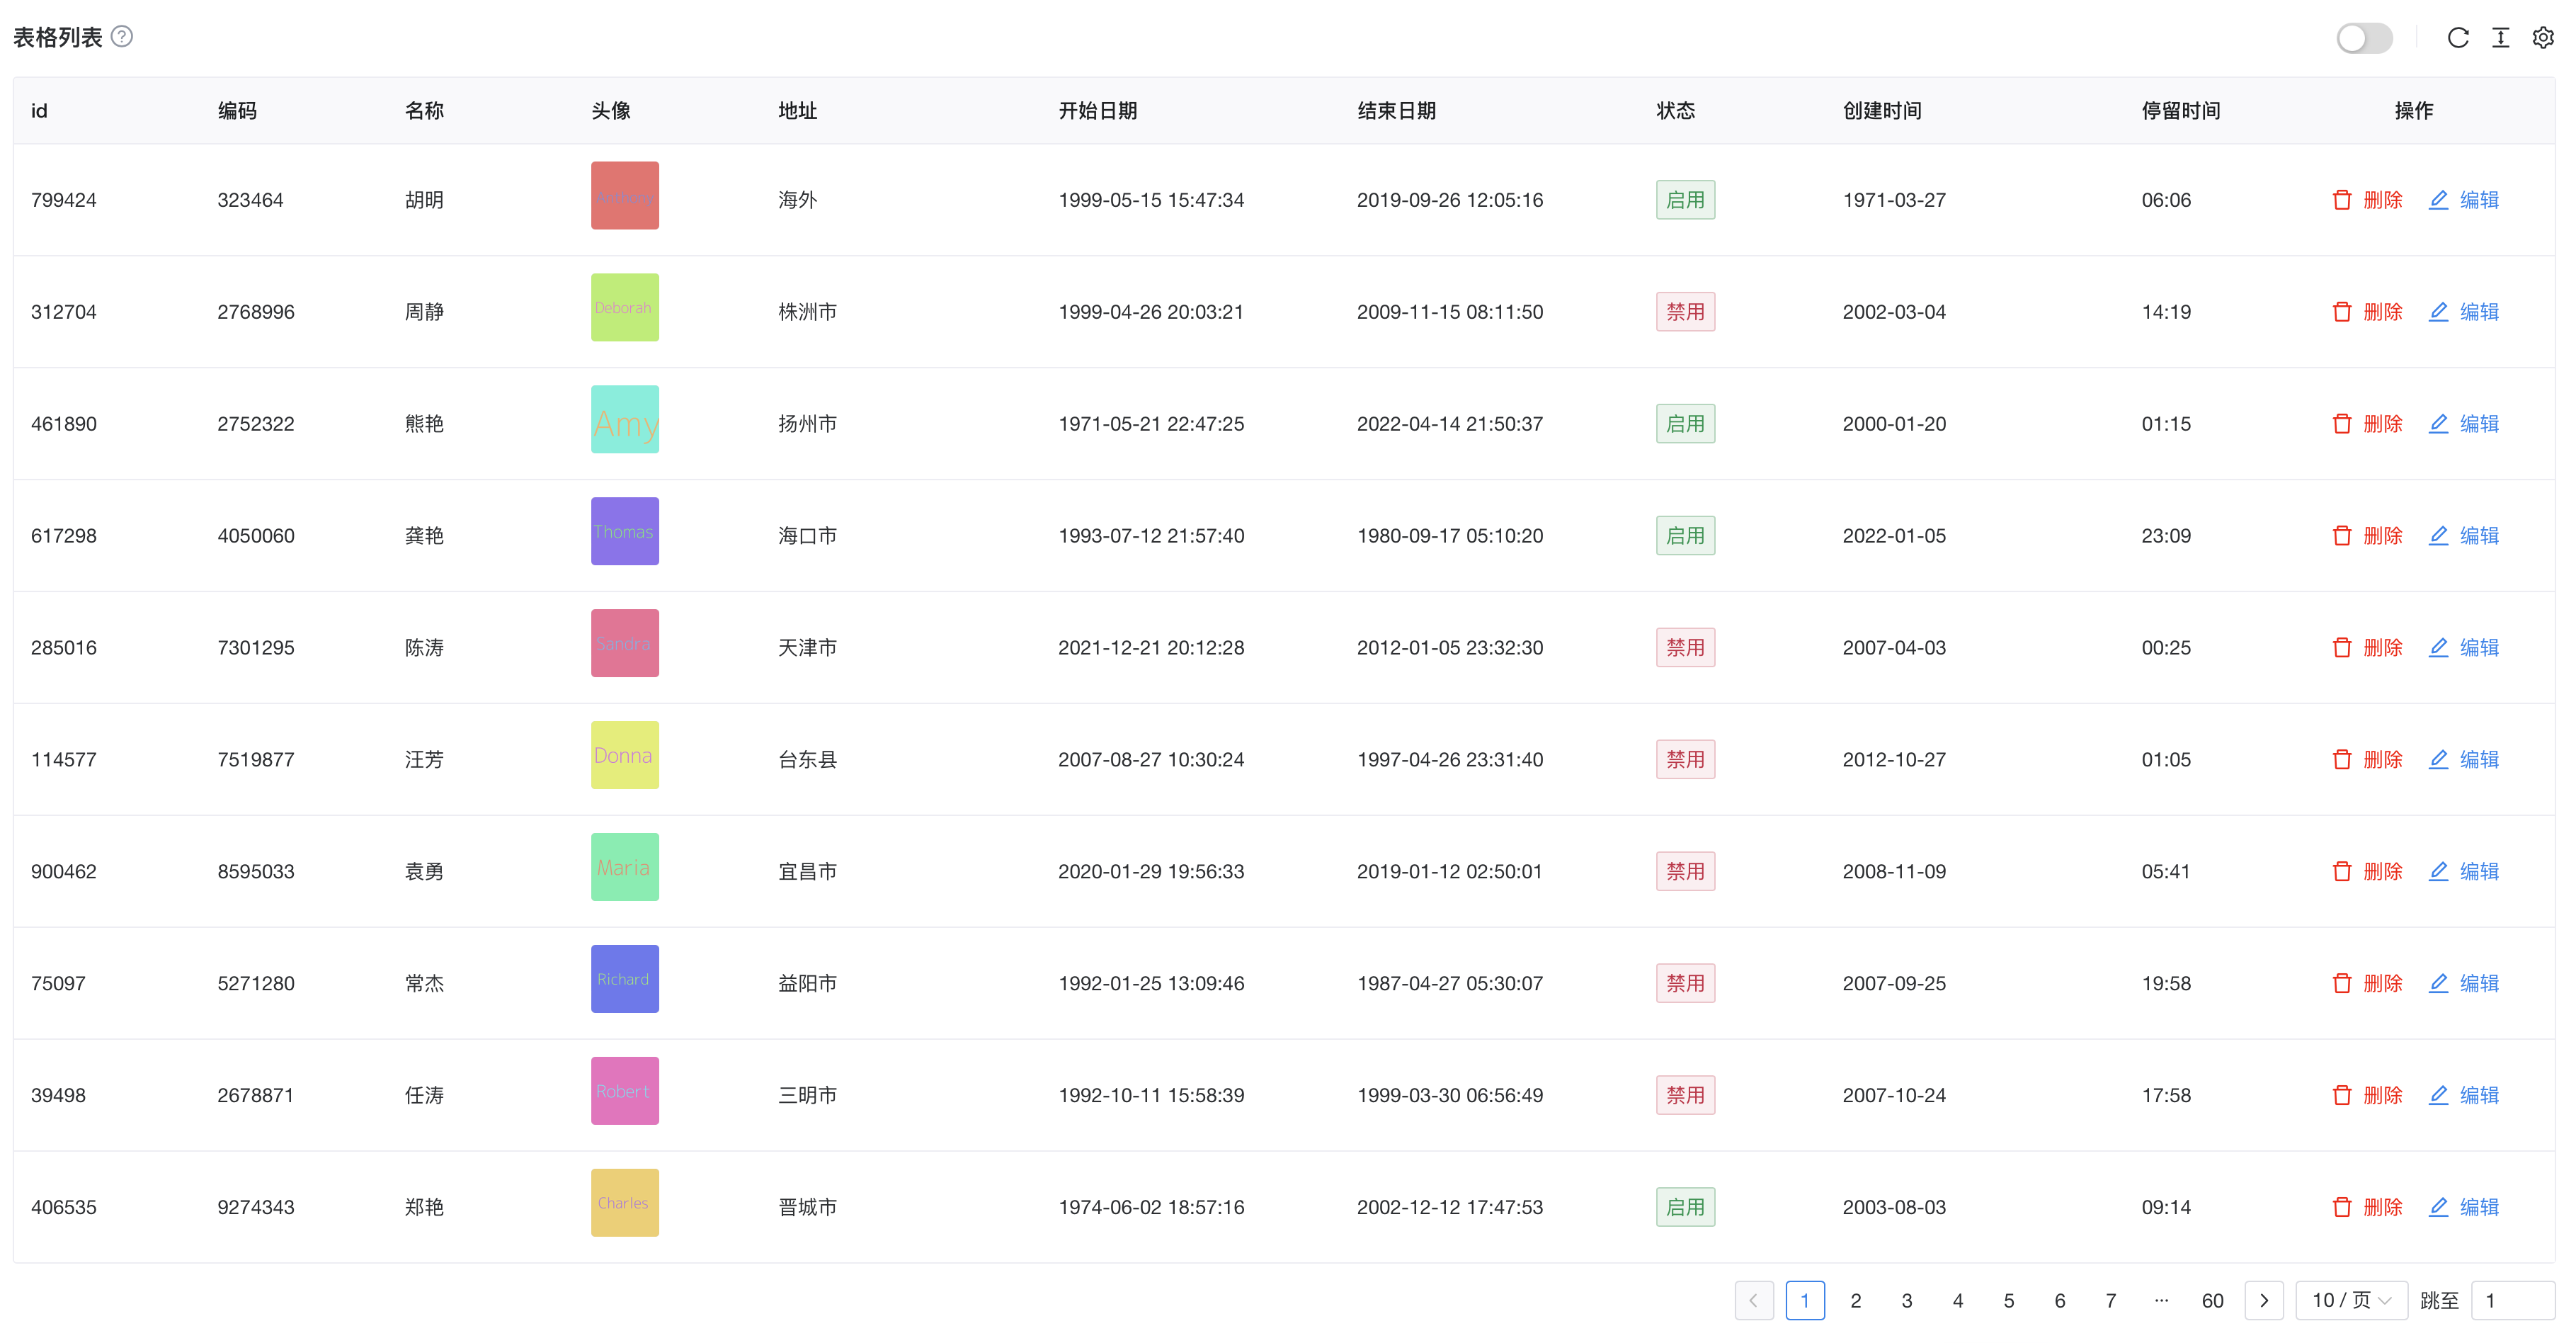Click 编辑 link for 袁勇 row
The image size is (2576, 1343).
tap(2478, 872)
